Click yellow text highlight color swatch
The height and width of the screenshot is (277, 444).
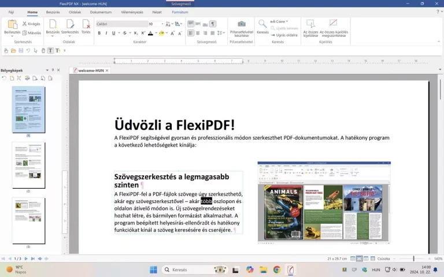coord(161,33)
